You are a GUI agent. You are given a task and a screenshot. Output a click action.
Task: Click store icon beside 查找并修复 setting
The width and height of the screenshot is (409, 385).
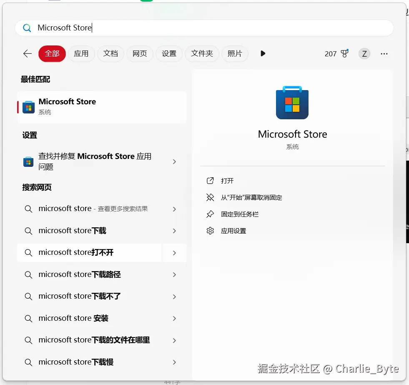click(x=28, y=161)
